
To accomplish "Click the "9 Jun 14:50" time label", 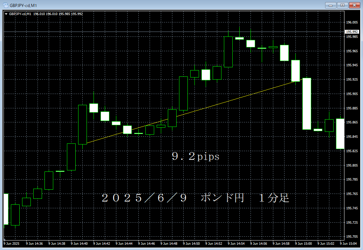I will click(191, 243).
